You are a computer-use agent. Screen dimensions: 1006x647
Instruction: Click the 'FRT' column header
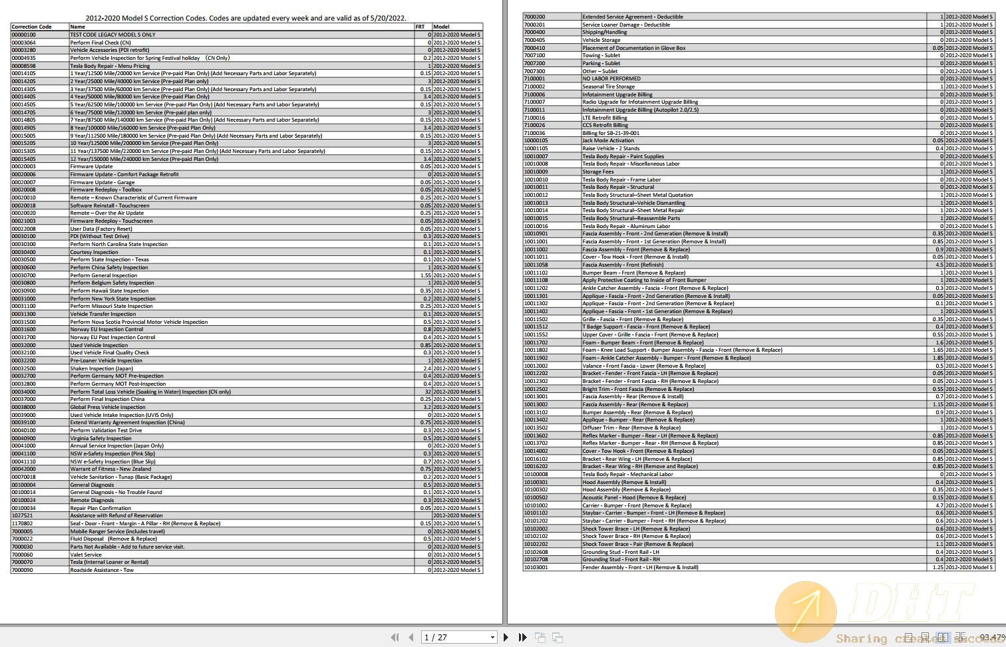pos(420,27)
